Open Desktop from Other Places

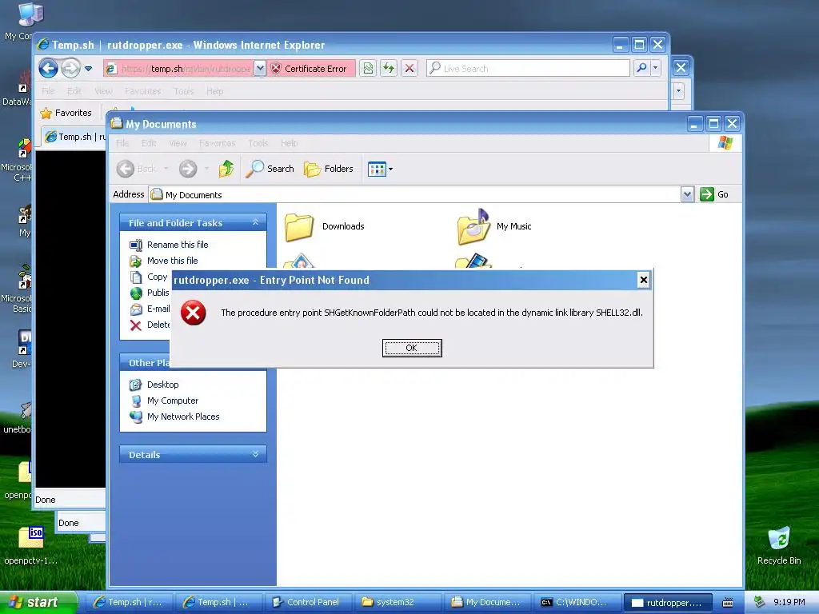coord(162,385)
